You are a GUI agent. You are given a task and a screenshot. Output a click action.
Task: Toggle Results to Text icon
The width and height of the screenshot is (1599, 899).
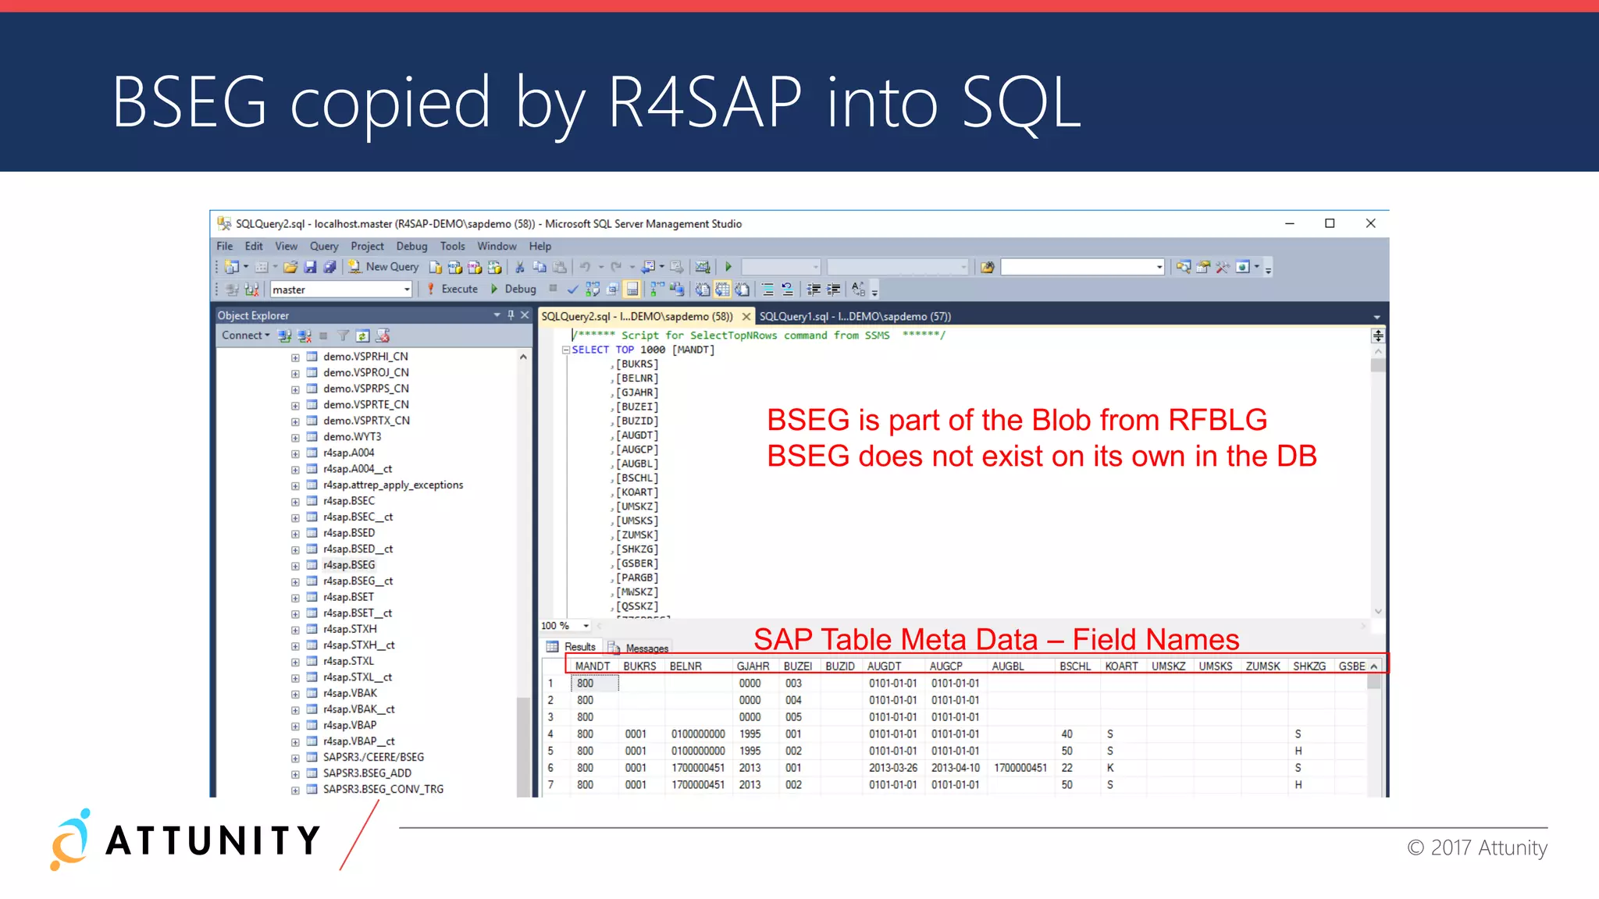coord(703,290)
